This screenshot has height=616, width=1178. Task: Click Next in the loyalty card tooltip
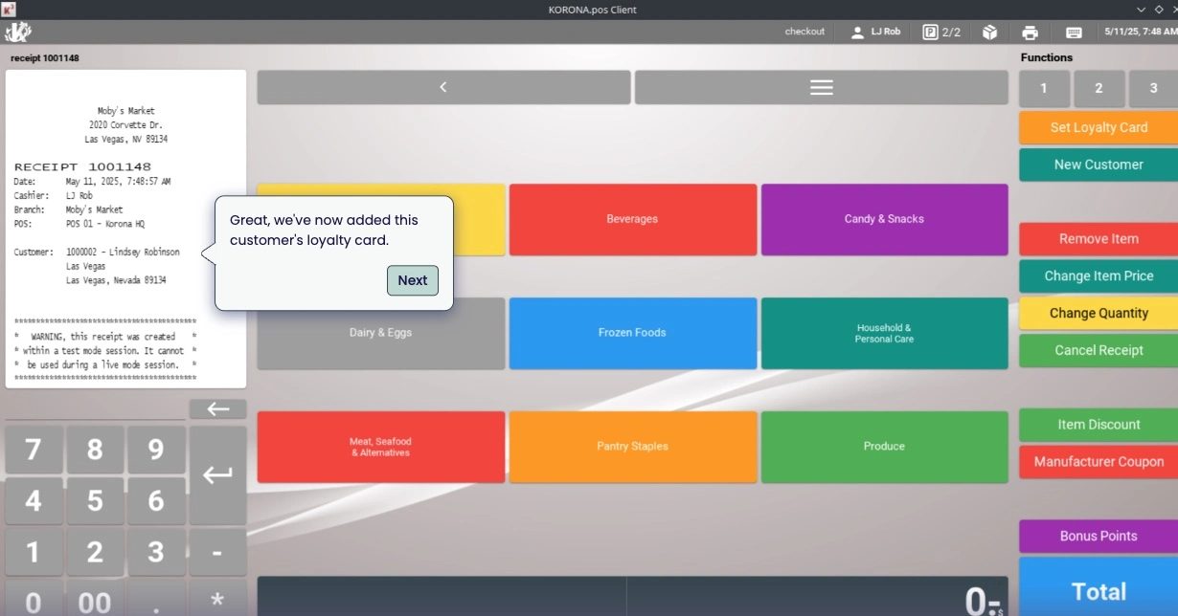point(413,280)
